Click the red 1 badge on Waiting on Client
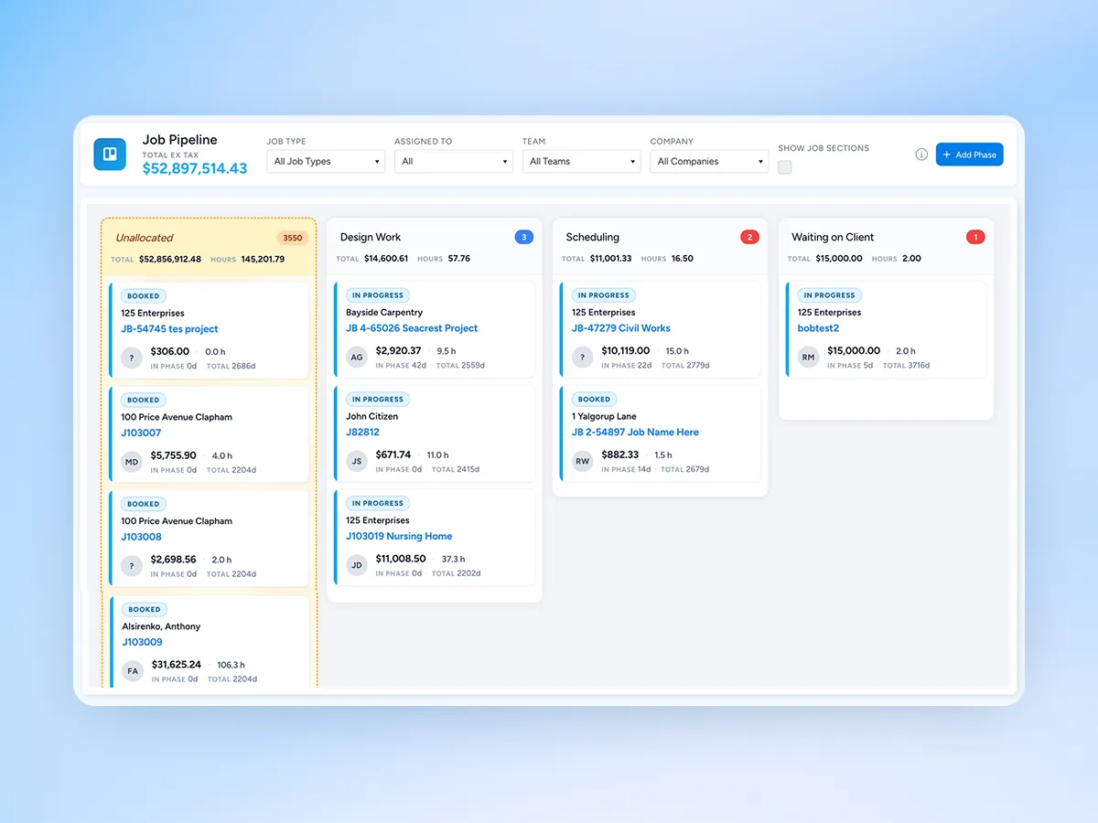The image size is (1098, 823). [975, 238]
